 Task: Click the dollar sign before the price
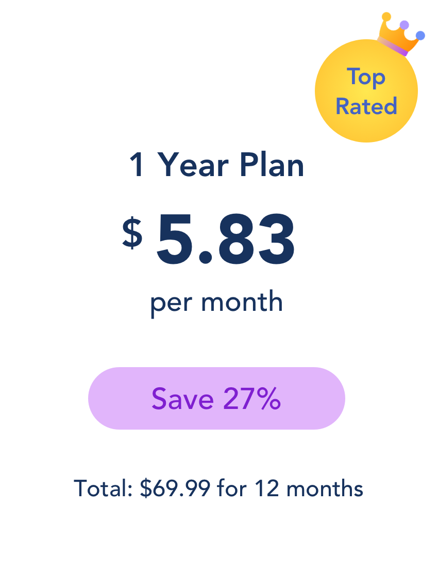[132, 233]
